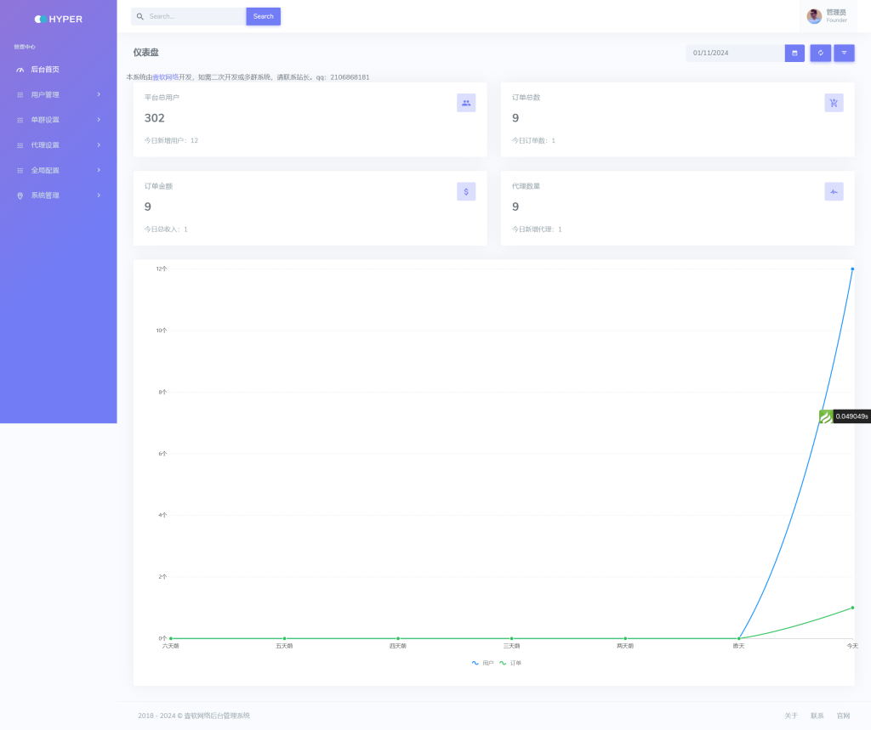The height and width of the screenshot is (730, 871).
Task: Toggle the 用户 series in chart legend
Action: coord(482,663)
